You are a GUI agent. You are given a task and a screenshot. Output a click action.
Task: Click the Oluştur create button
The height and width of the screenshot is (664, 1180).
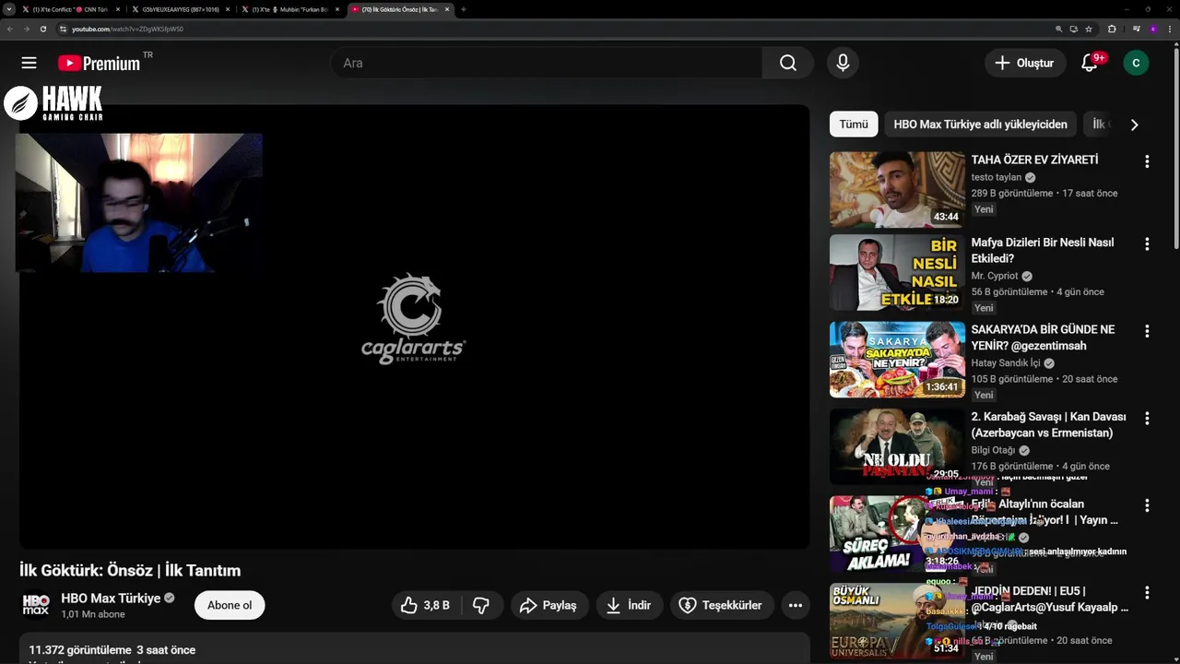1024,63
